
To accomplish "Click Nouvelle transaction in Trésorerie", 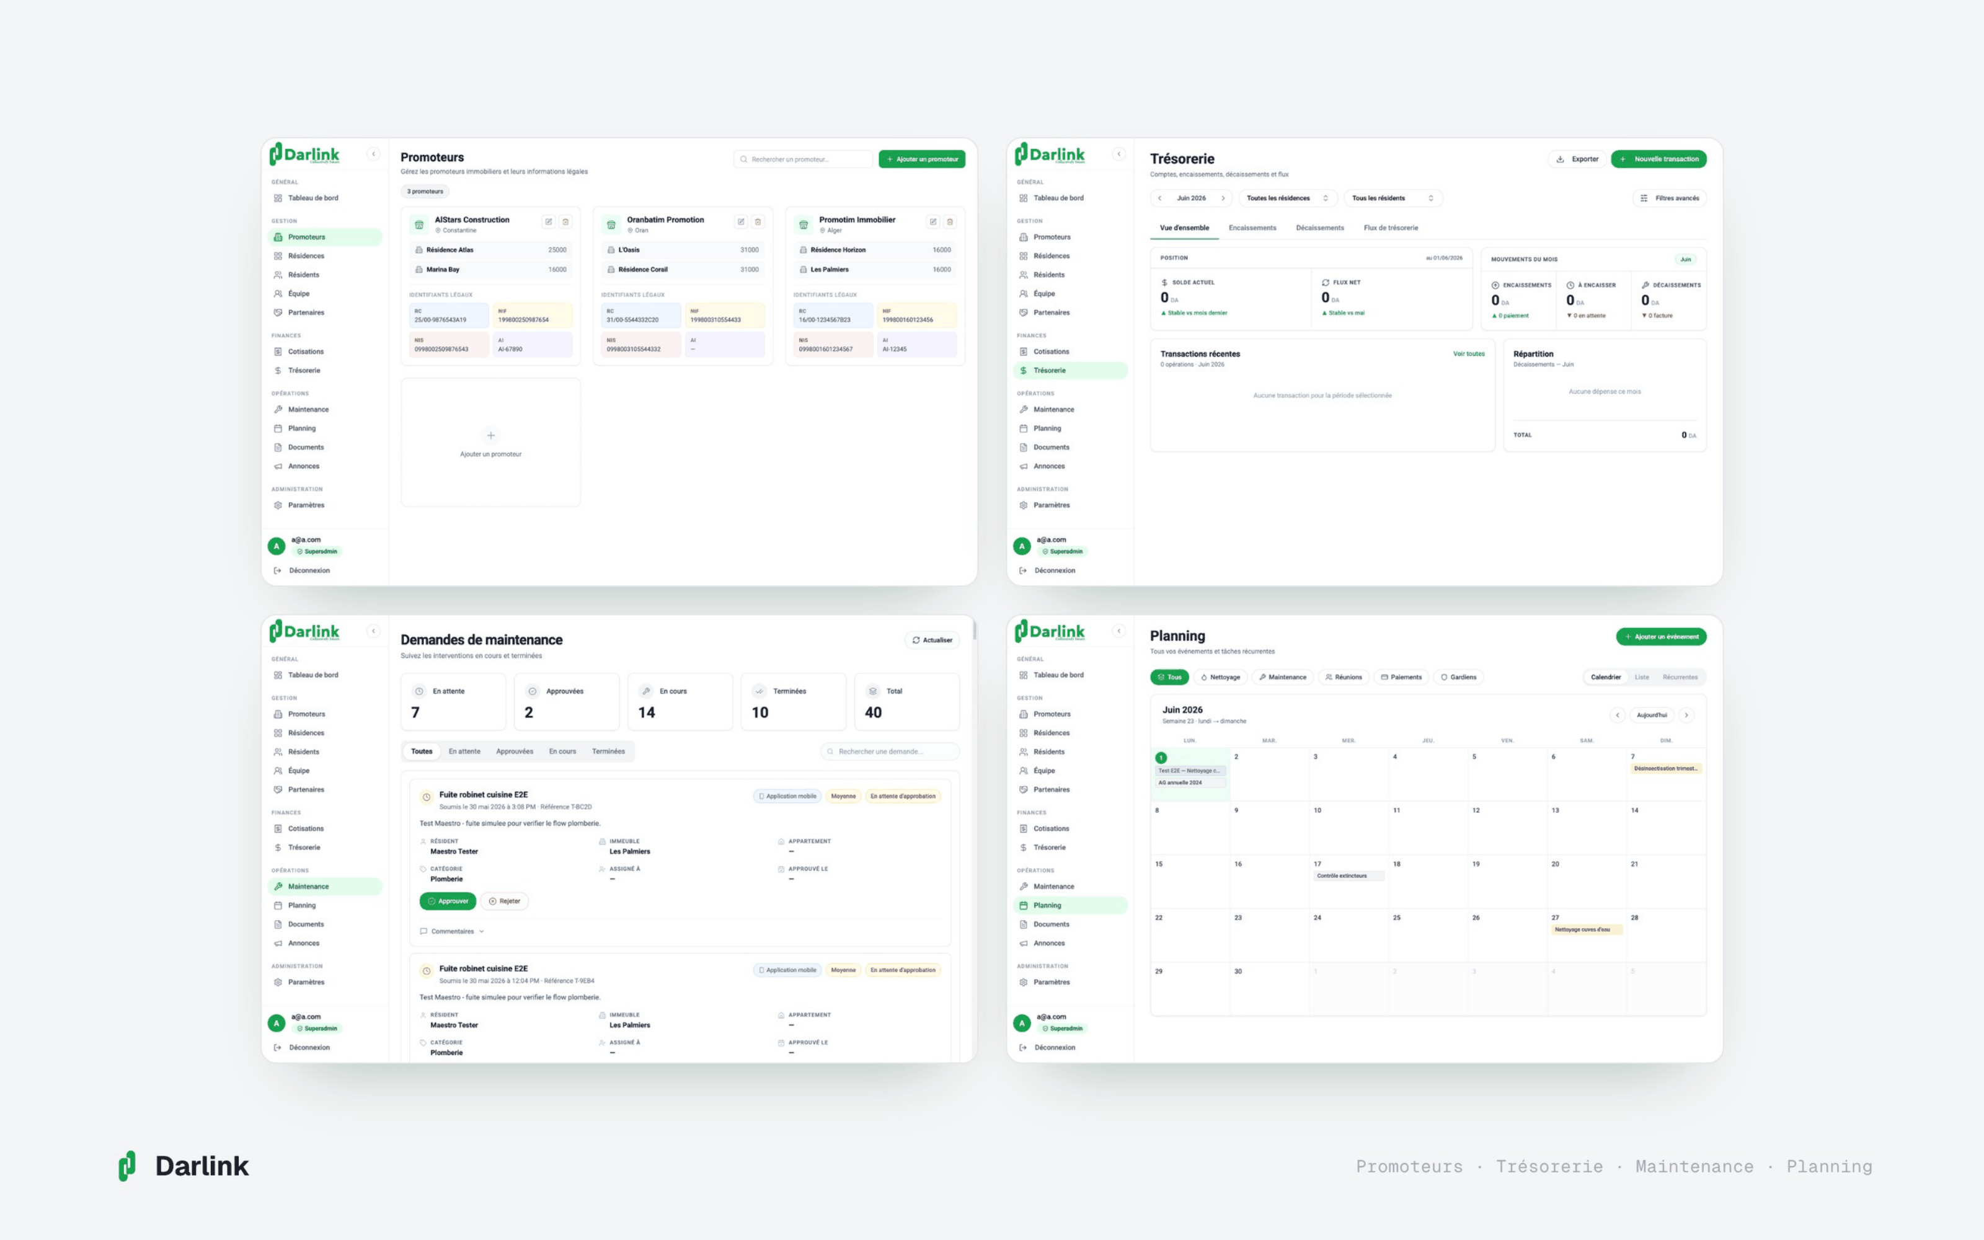I will point(1658,159).
